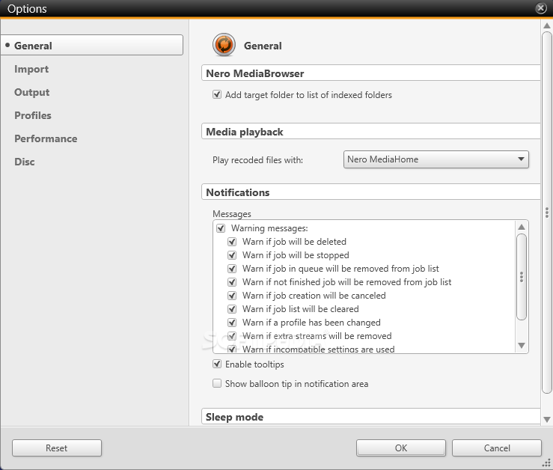Toggle Warn if incompatible settings are used
Image resolution: width=553 pixels, height=470 pixels.
point(232,349)
